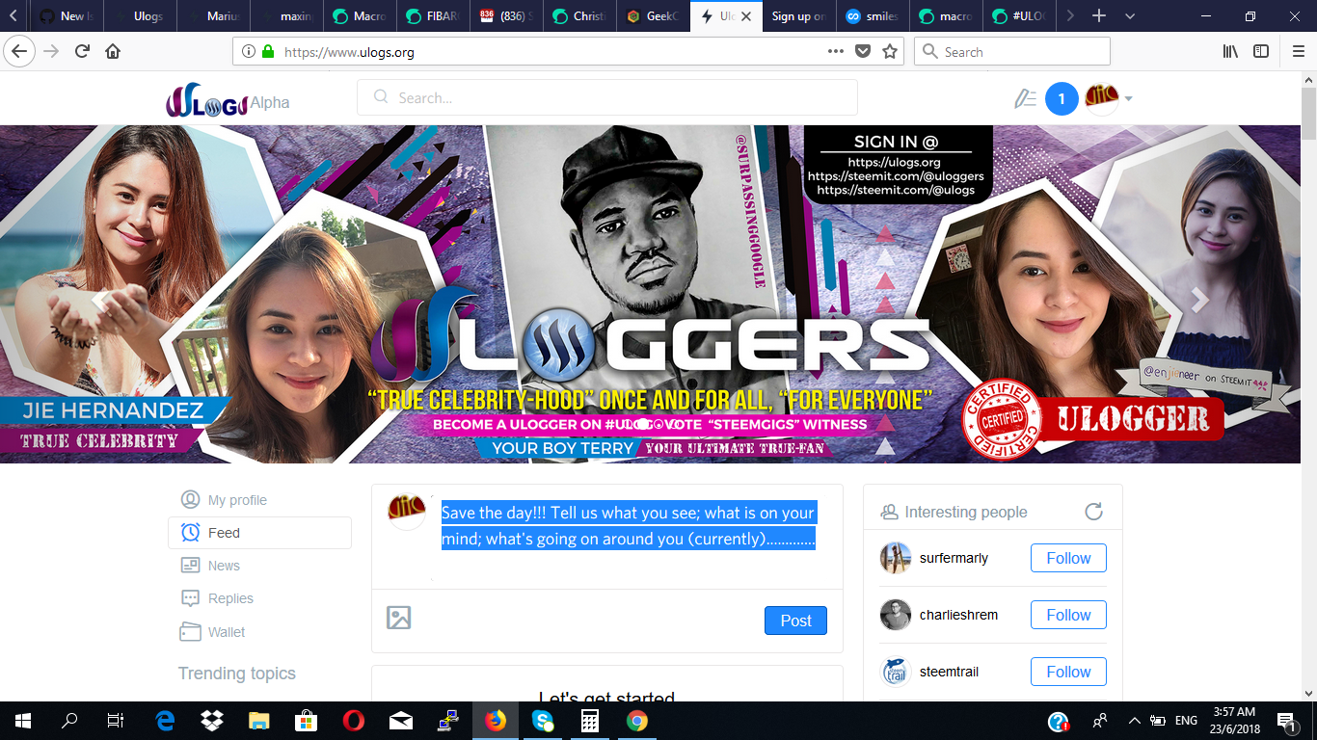
Task: Click the blue Post button
Action: click(795, 621)
